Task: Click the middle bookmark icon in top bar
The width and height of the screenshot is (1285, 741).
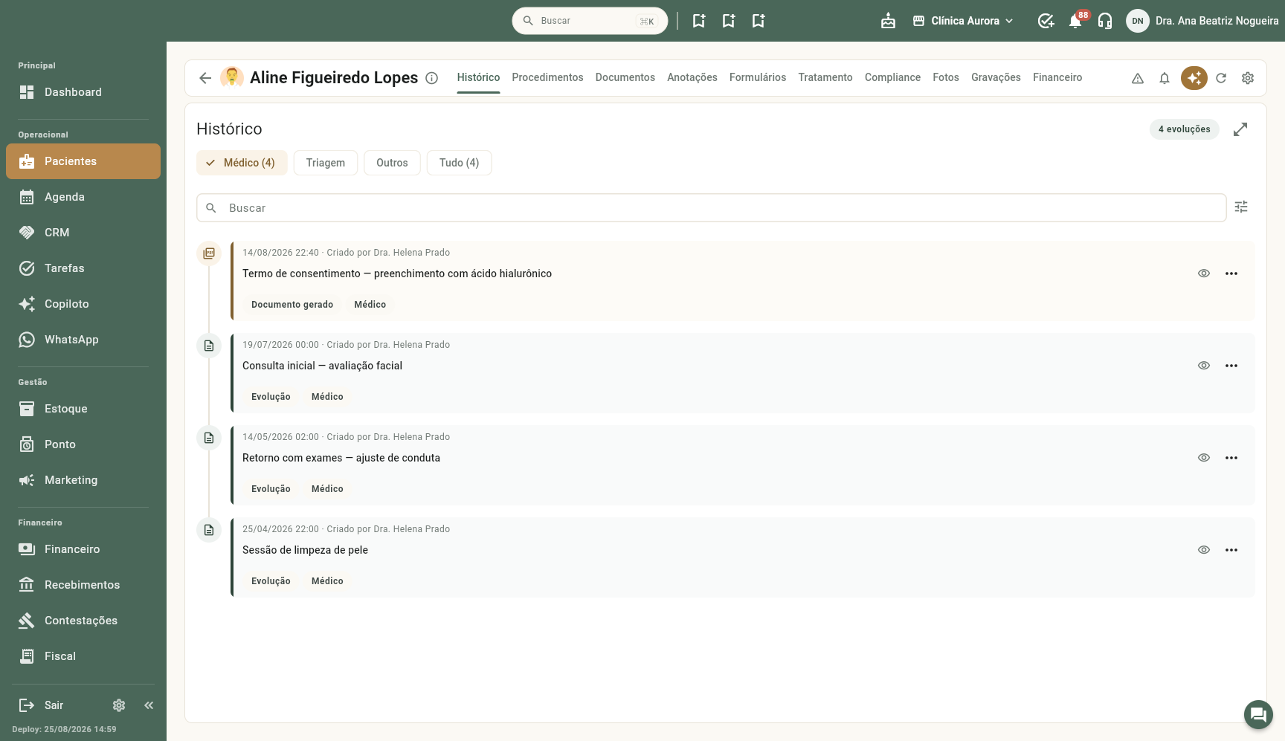Action: pyautogui.click(x=729, y=21)
